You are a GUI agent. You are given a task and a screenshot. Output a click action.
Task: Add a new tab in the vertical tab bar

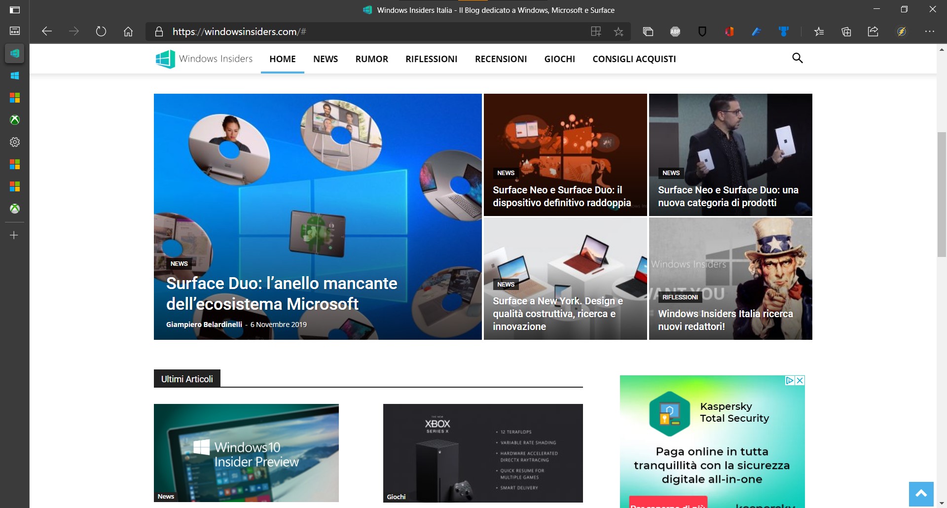(x=14, y=235)
